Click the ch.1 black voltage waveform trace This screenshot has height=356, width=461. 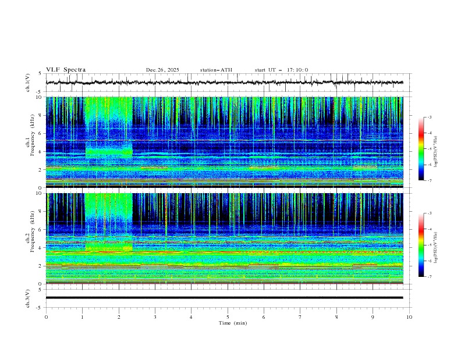[224, 83]
